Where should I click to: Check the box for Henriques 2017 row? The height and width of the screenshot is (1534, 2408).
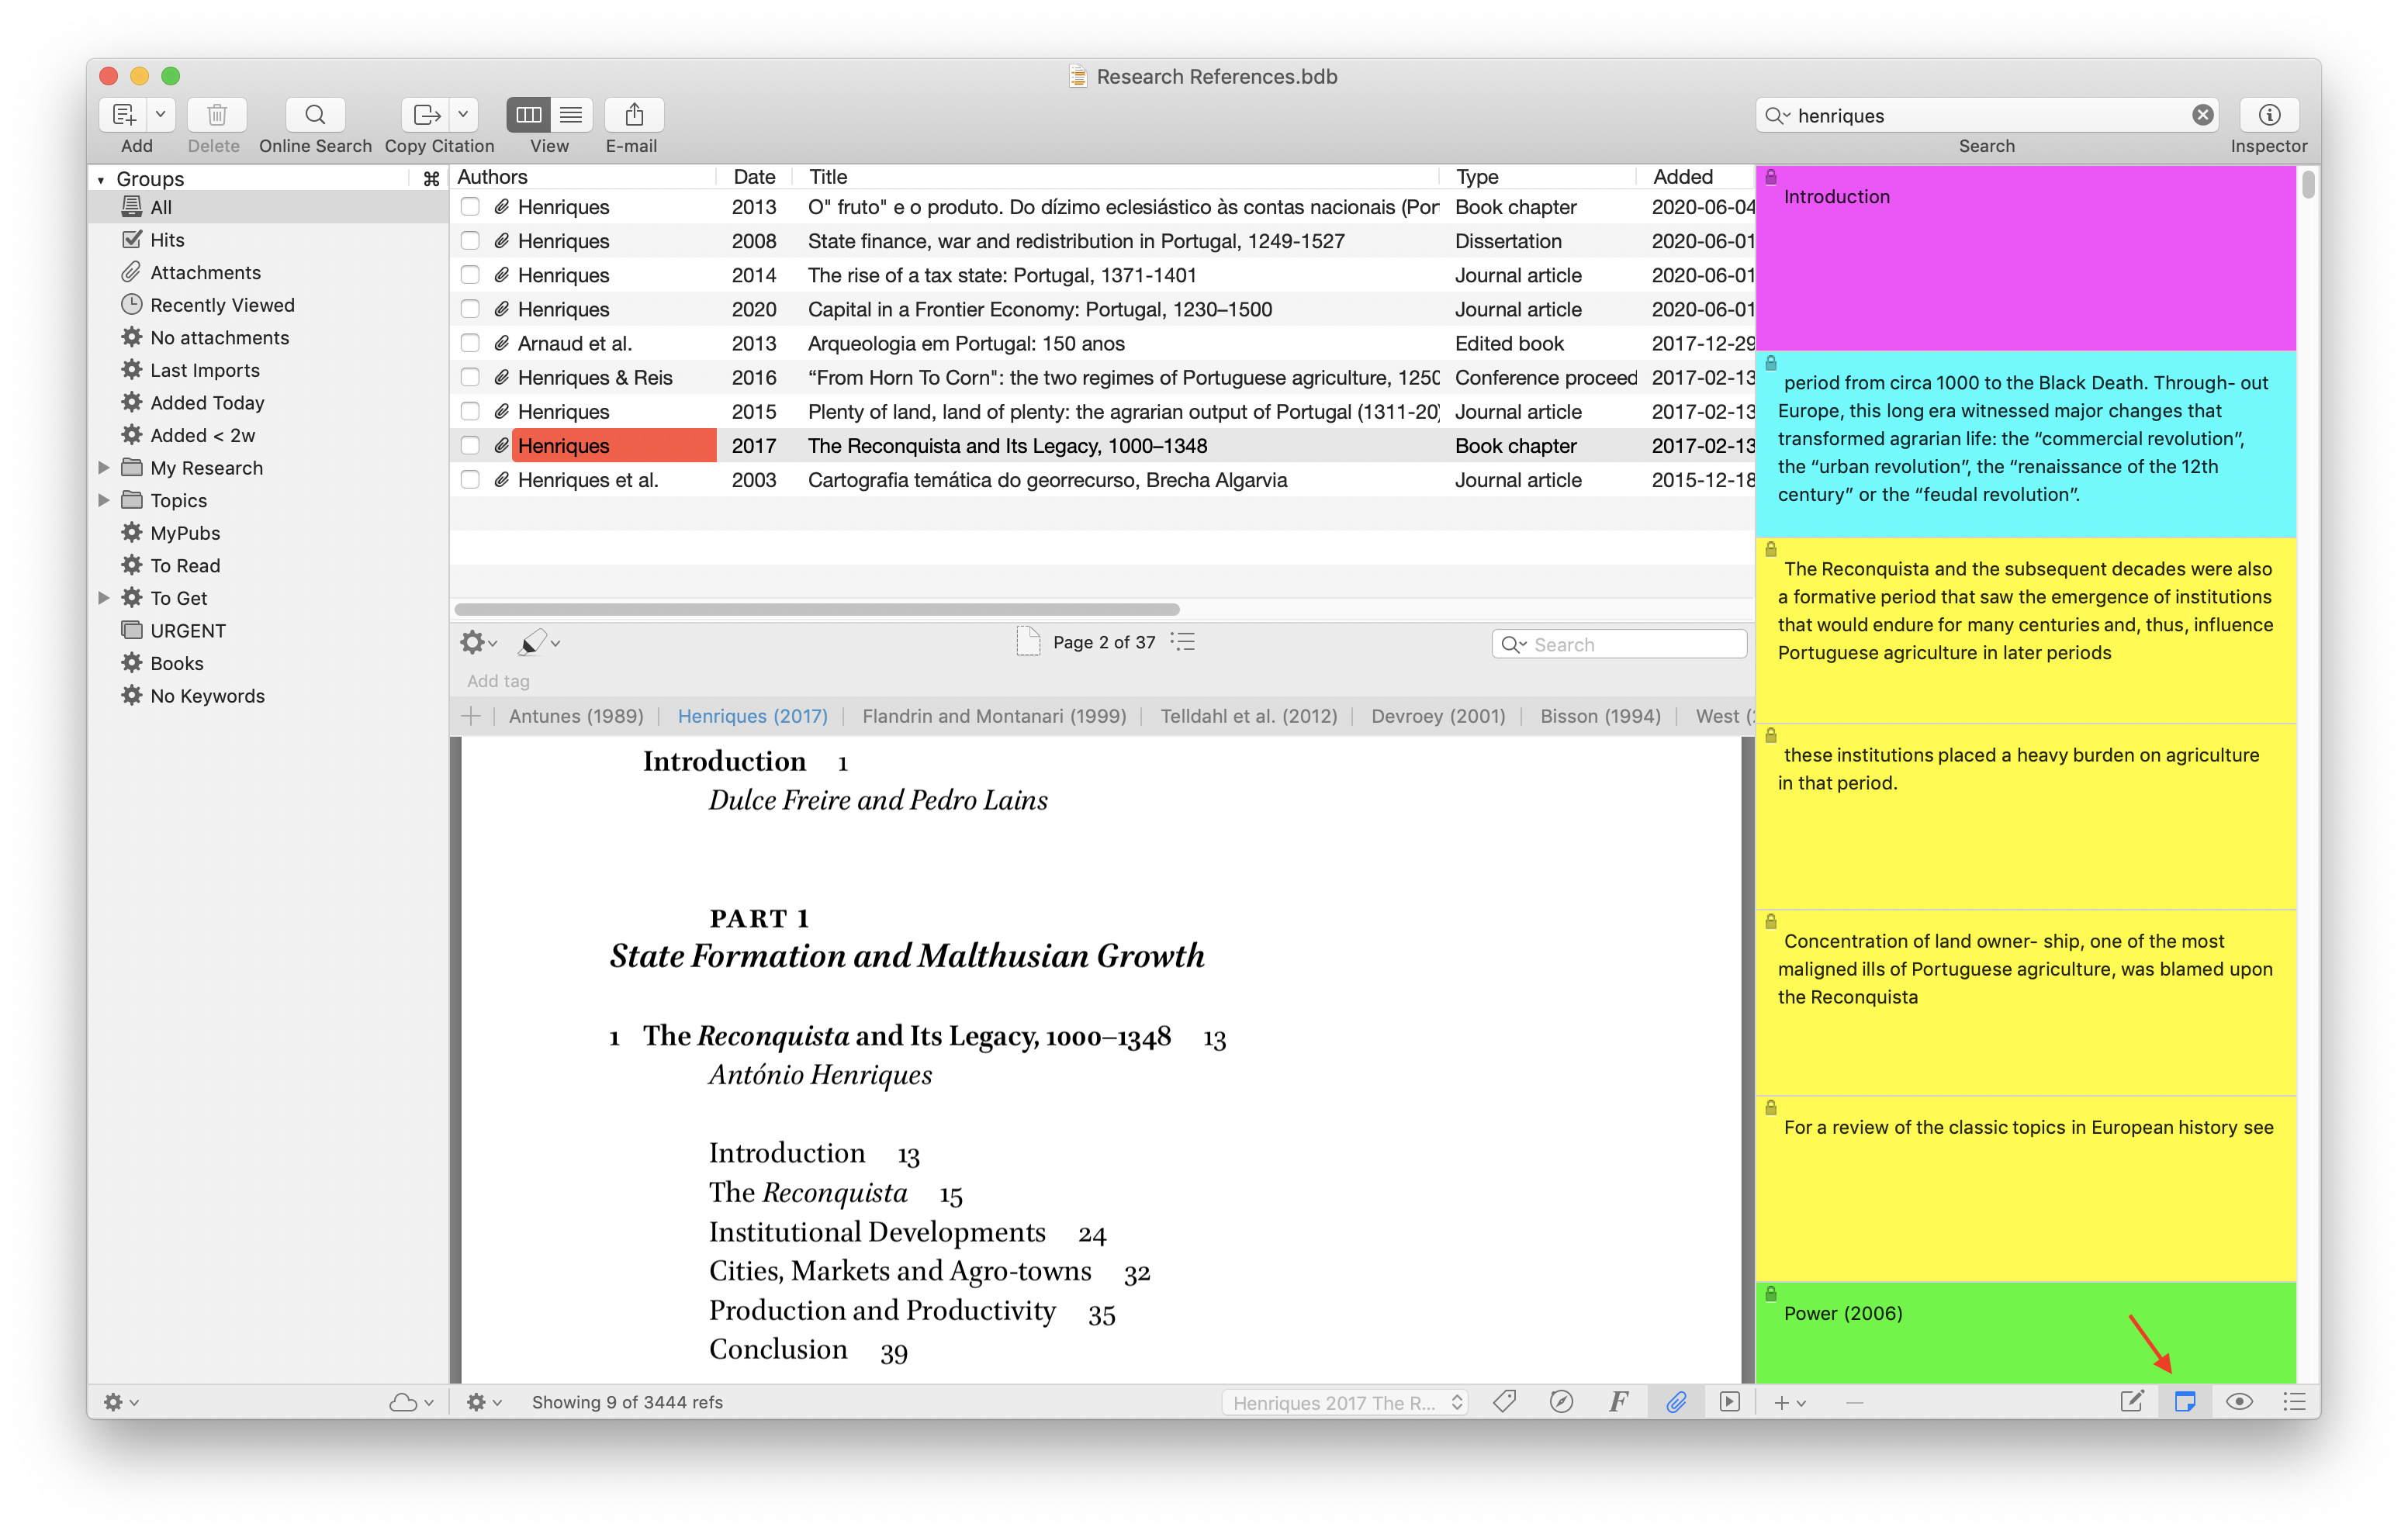470,445
